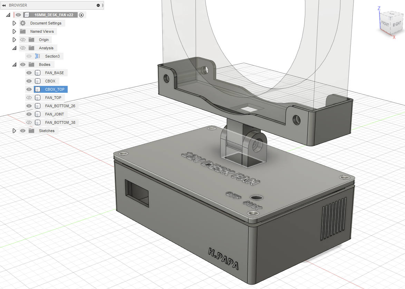Viewport: 405px width, 289px height.
Task: Expand Named Views node
Action: (x=14, y=31)
